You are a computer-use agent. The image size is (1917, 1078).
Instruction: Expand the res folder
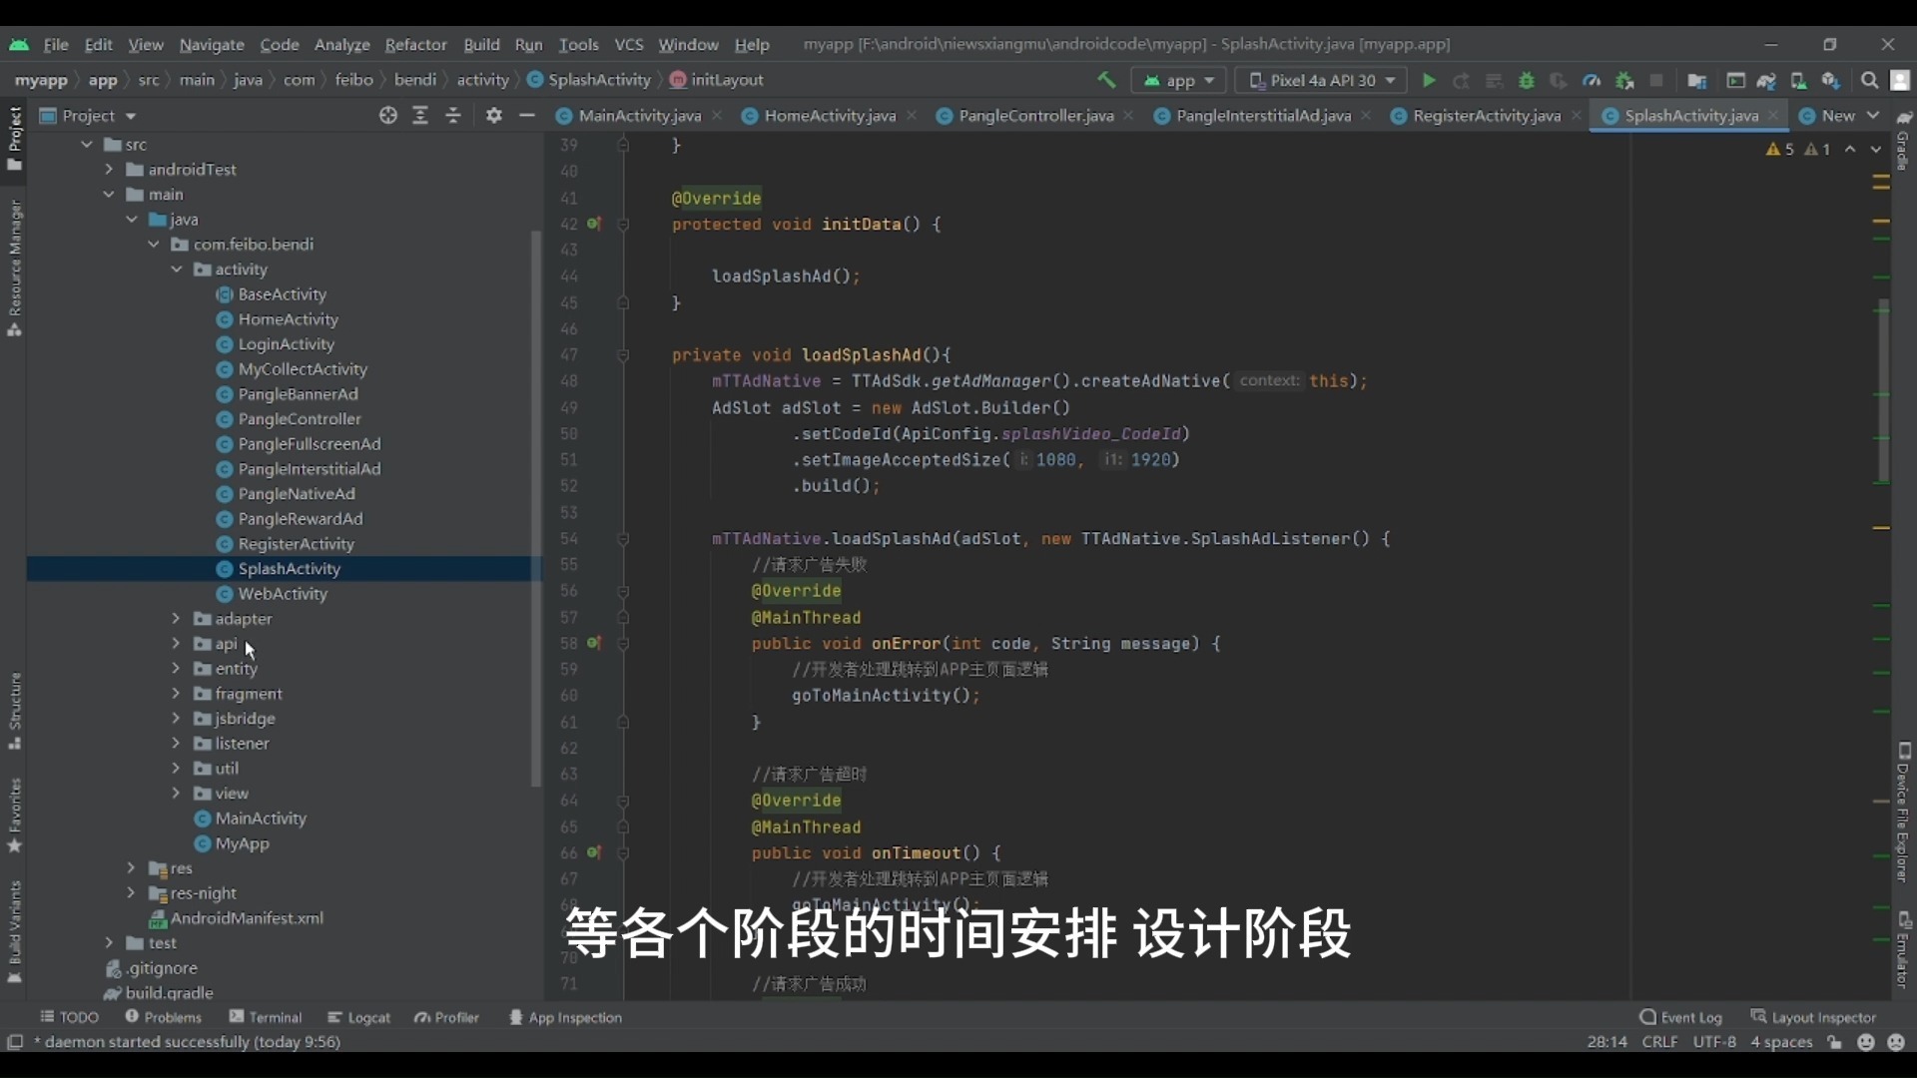pos(131,868)
